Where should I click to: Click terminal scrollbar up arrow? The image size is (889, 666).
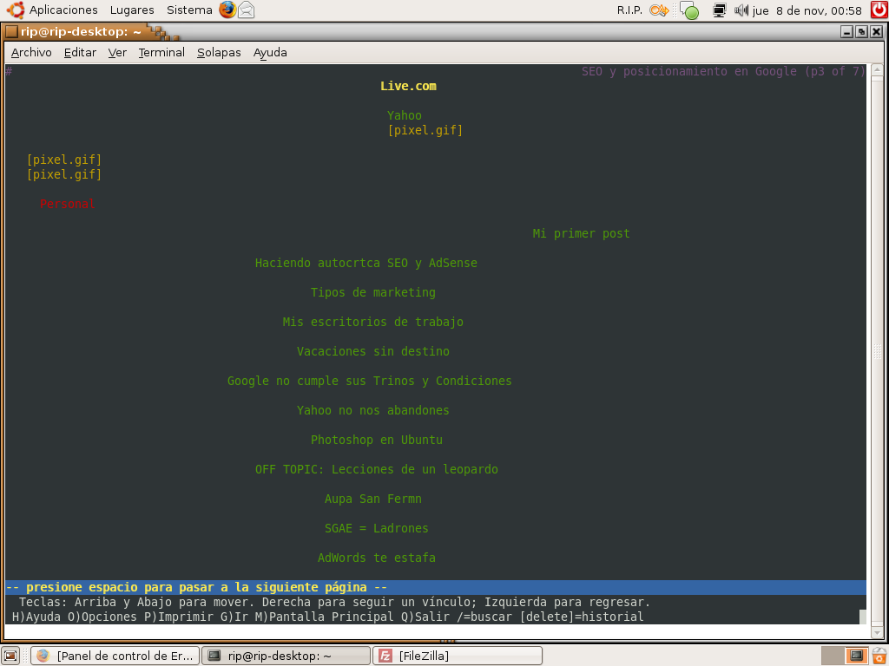coord(877,70)
